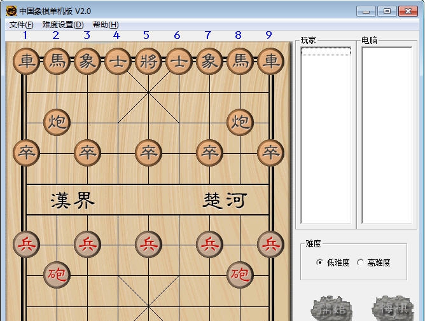Open the 难度设置(D) menu

63,25
